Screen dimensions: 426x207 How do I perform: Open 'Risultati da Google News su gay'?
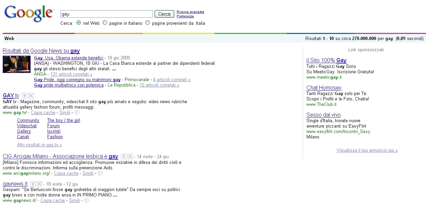[x=41, y=51]
